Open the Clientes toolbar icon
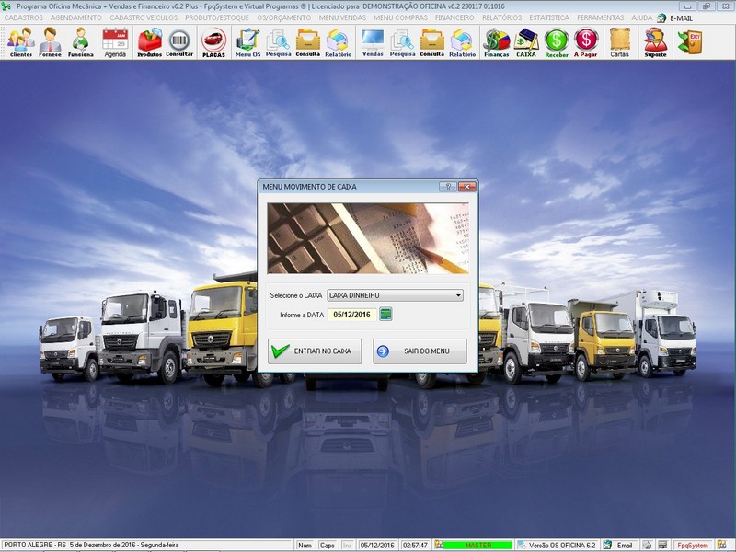Image resolution: width=736 pixels, height=552 pixels. pos(21,41)
